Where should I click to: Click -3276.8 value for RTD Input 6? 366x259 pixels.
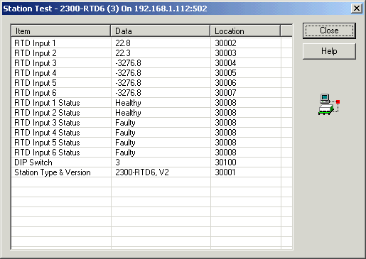tap(128, 93)
